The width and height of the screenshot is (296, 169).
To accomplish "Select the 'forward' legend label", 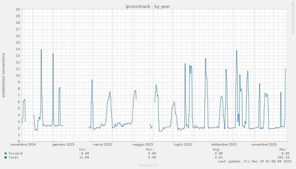I will (x=16, y=153).
